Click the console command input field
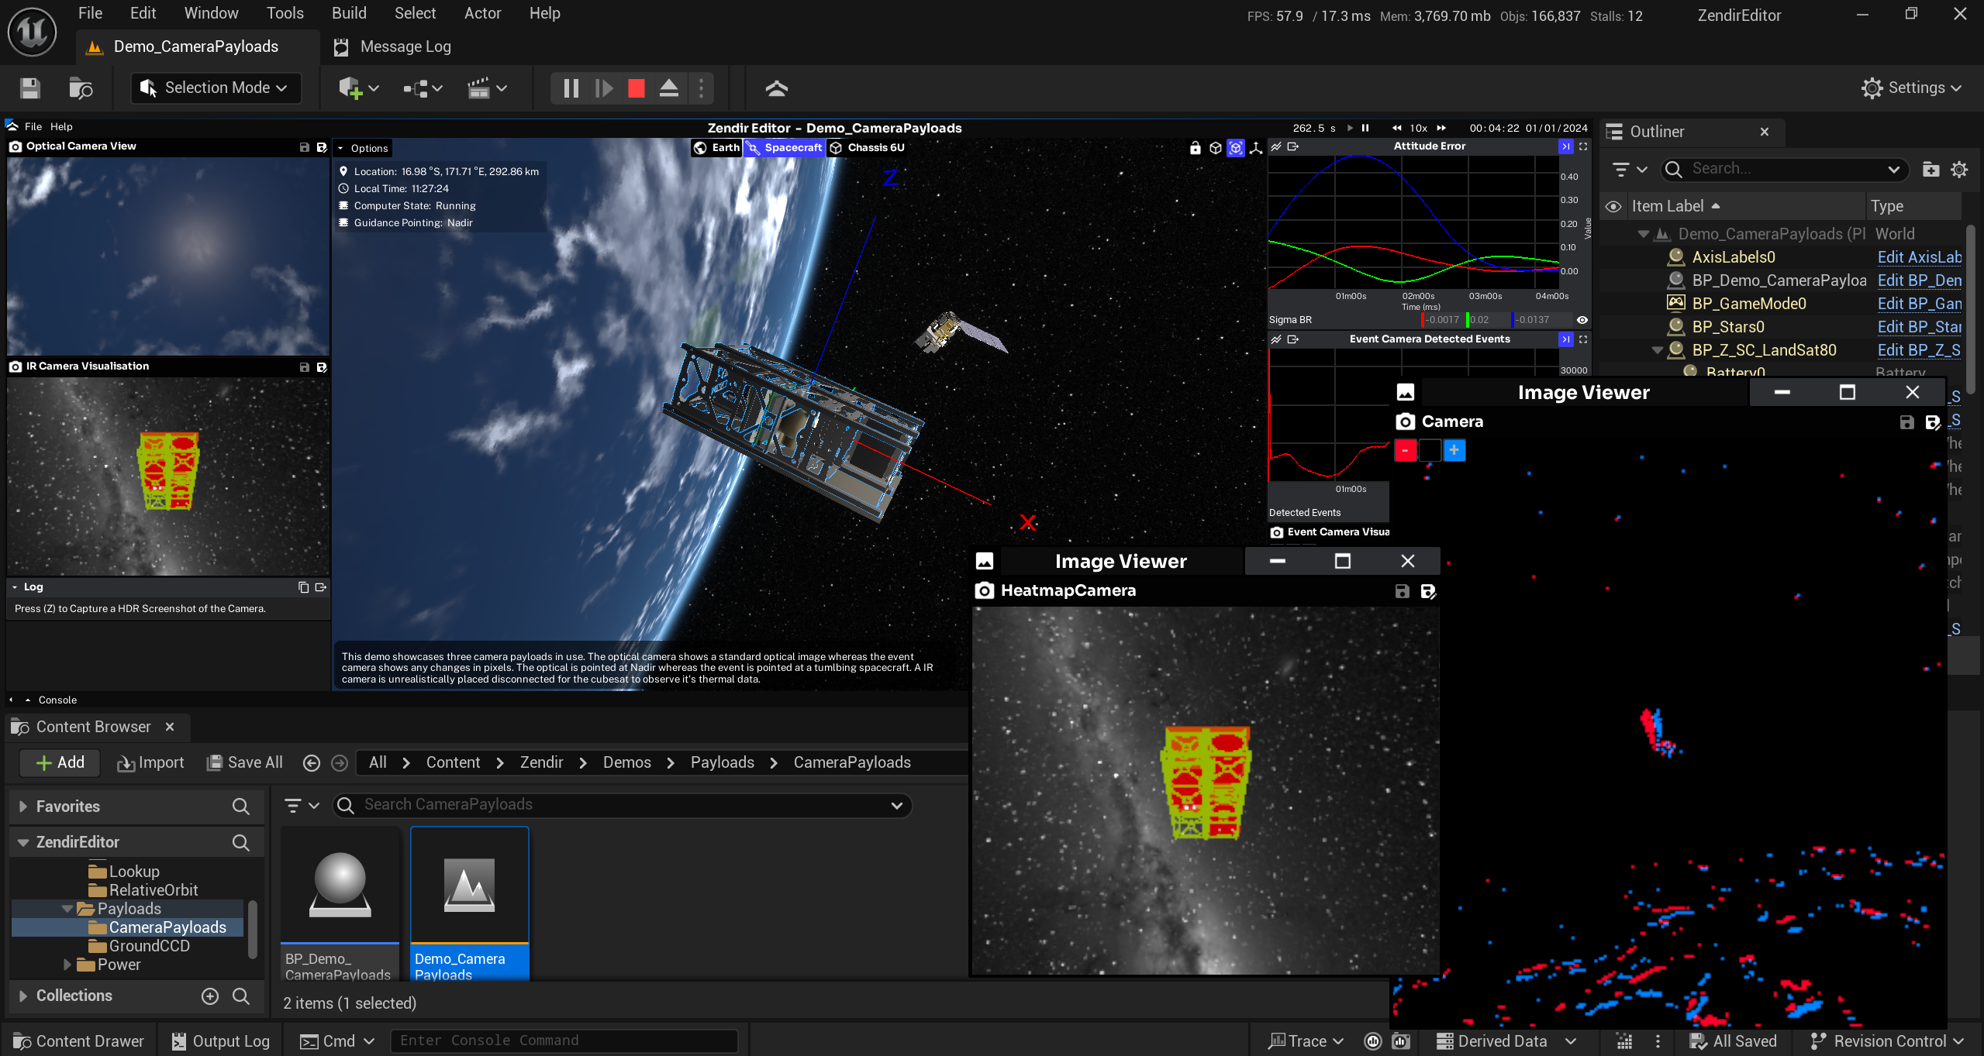The height and width of the screenshot is (1056, 1984). pos(564,1040)
